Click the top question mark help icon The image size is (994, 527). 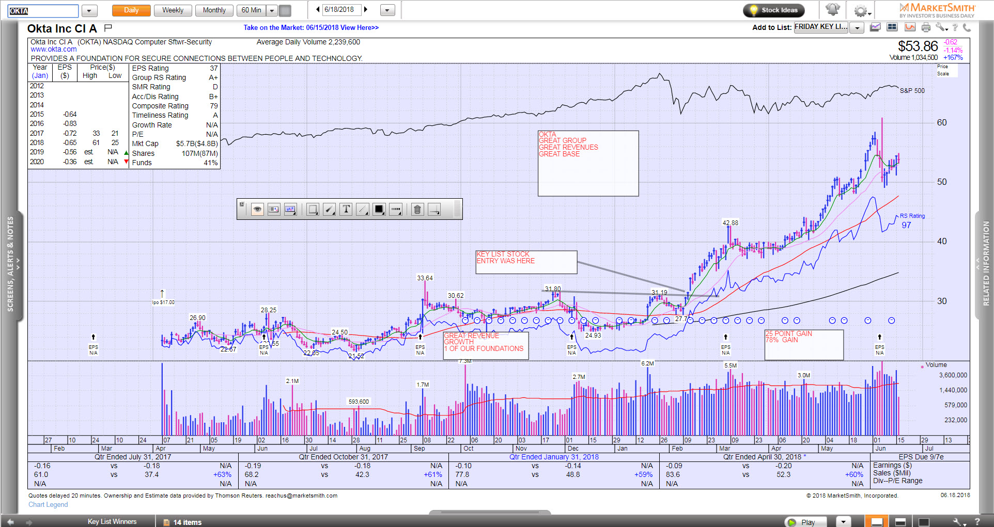point(955,27)
